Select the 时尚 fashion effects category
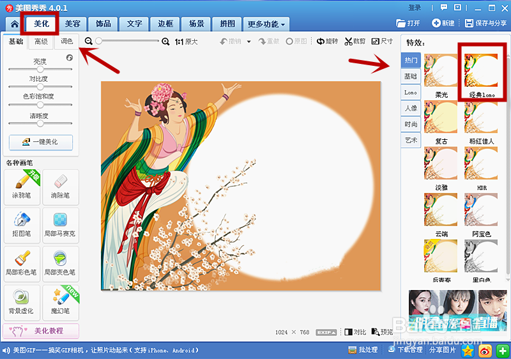 coord(411,124)
